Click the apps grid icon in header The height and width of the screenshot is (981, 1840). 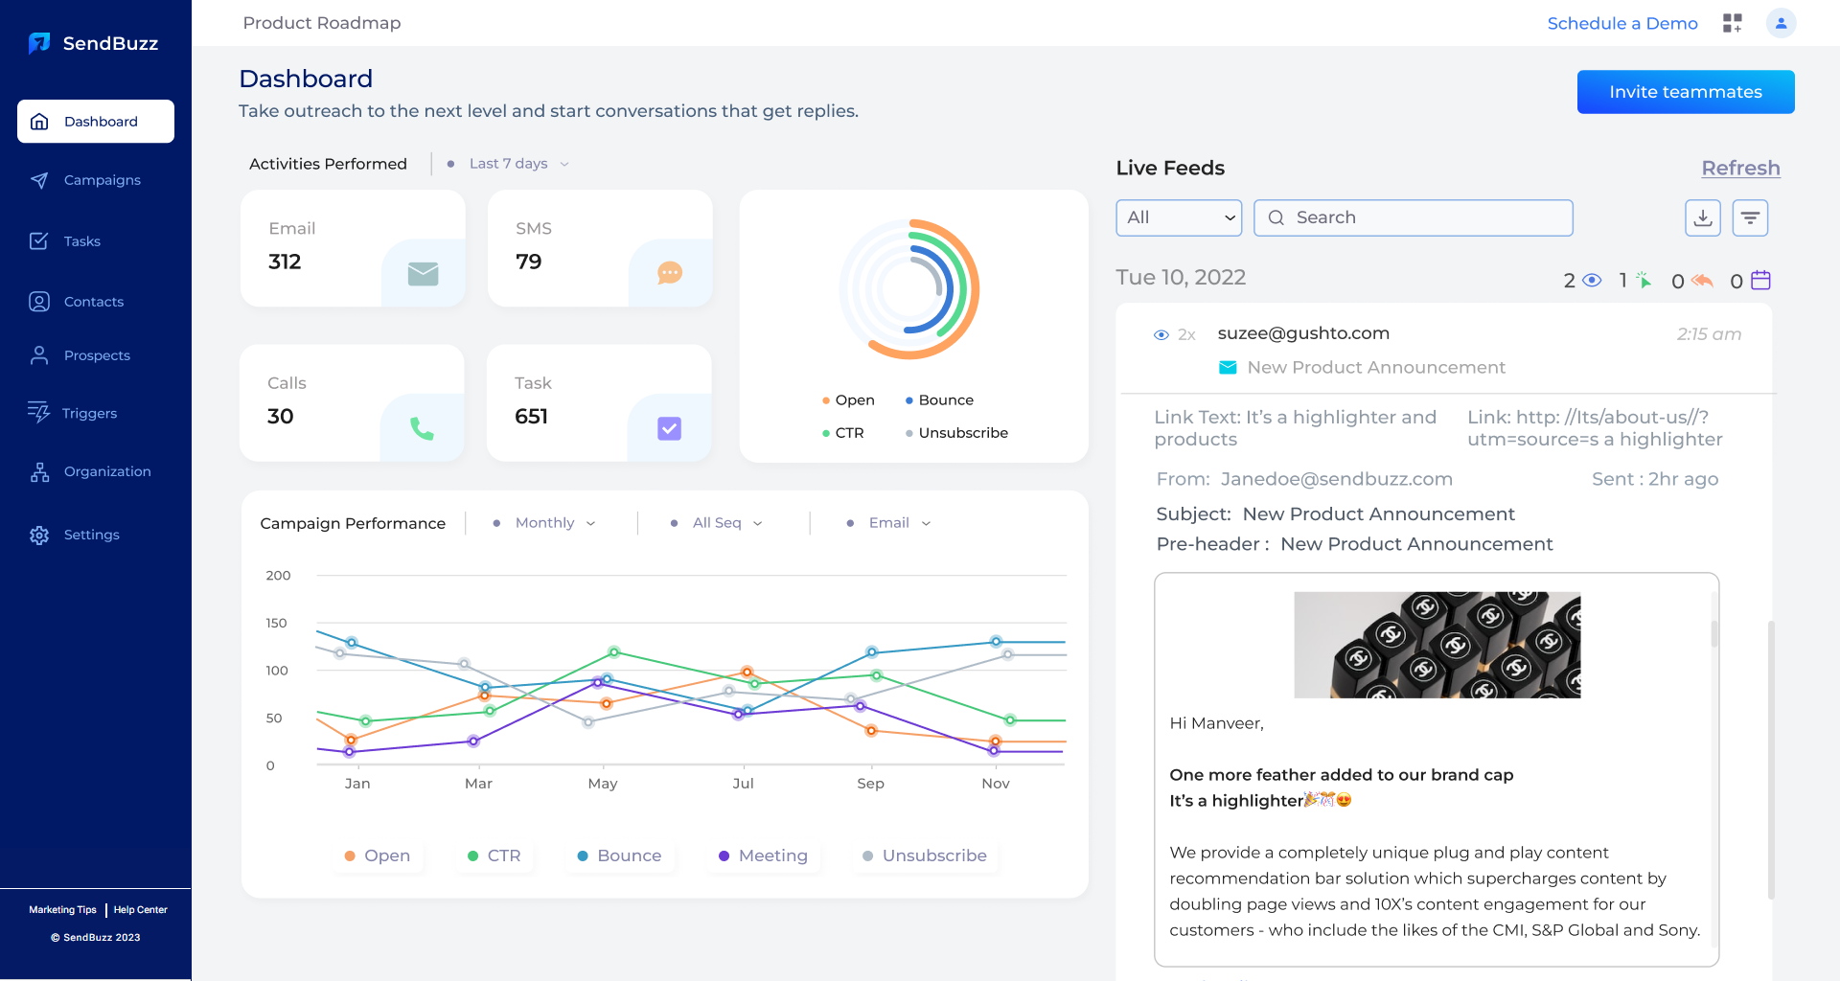(1732, 23)
